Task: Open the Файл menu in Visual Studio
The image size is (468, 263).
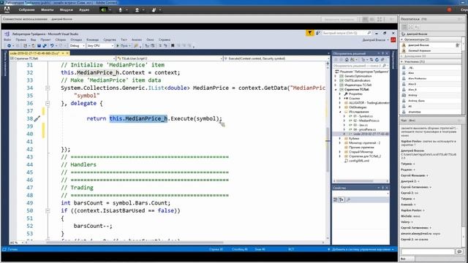Action: click(x=7, y=39)
